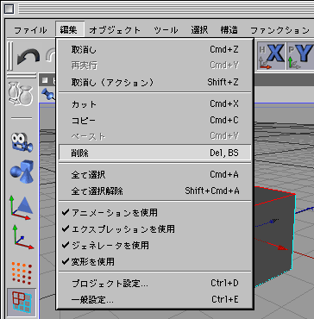
Task: Select the polygon mode grid icon
Action: point(22,303)
